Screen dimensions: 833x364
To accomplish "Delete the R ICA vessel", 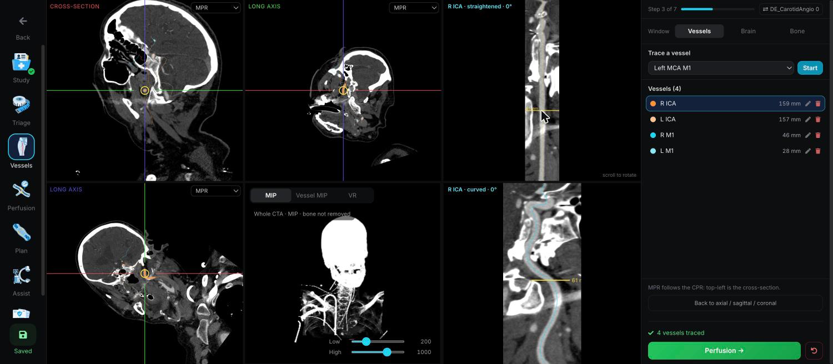I will point(818,104).
